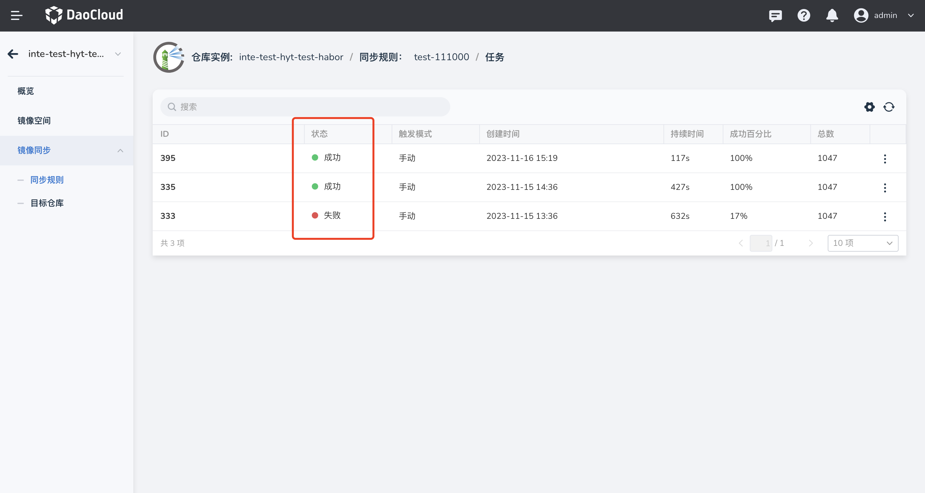Click the test-111000 breadcrumb link

(x=441, y=57)
